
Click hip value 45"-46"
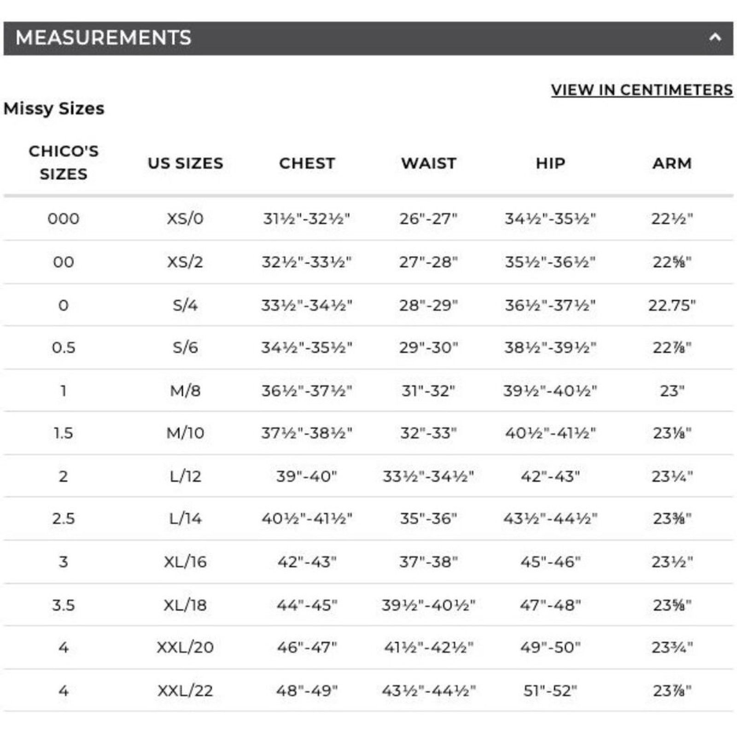tap(550, 562)
